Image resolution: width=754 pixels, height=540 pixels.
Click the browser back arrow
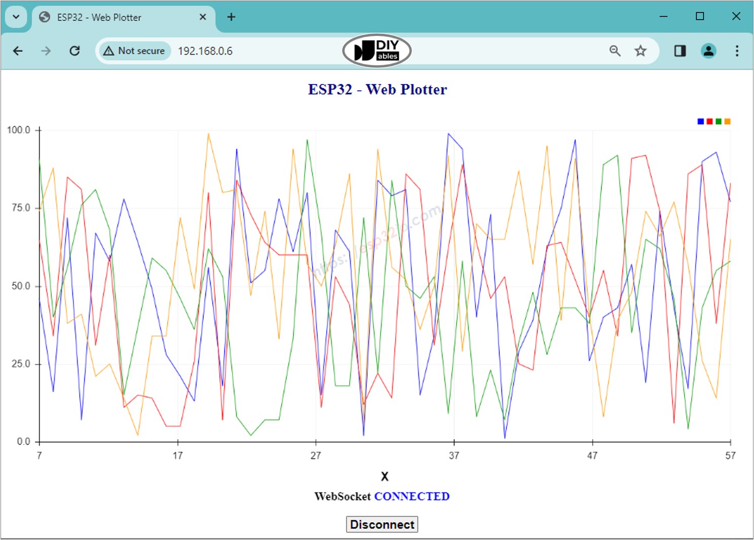point(18,51)
